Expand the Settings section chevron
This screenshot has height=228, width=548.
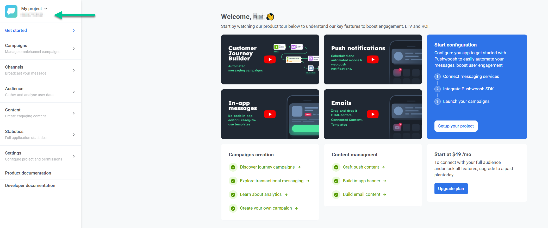74,156
